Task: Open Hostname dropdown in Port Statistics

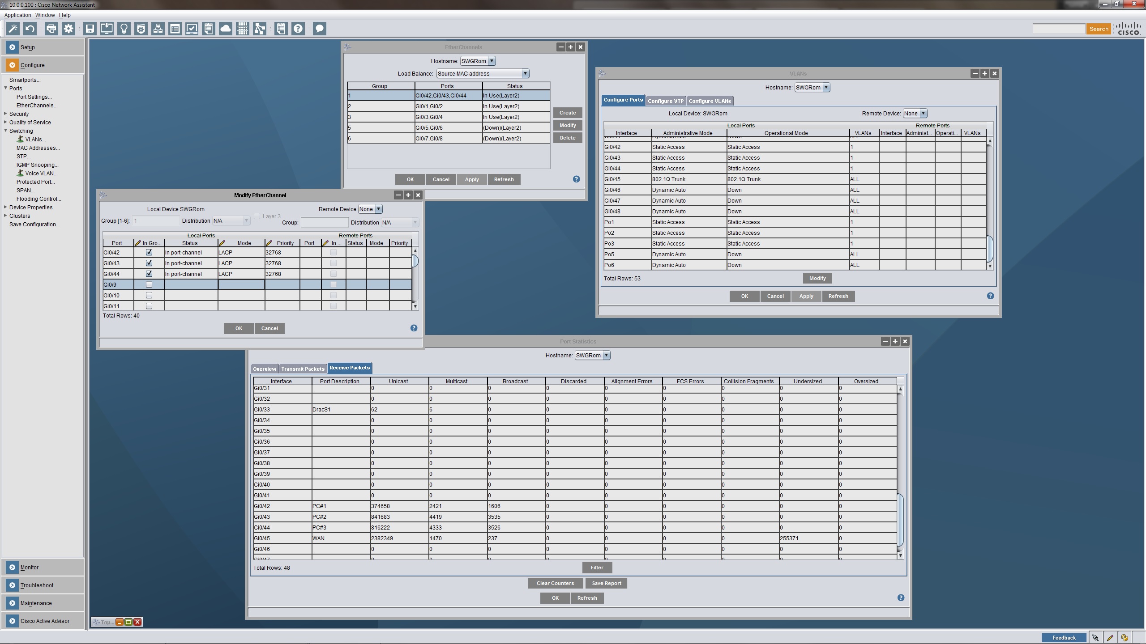Action: [x=593, y=356]
